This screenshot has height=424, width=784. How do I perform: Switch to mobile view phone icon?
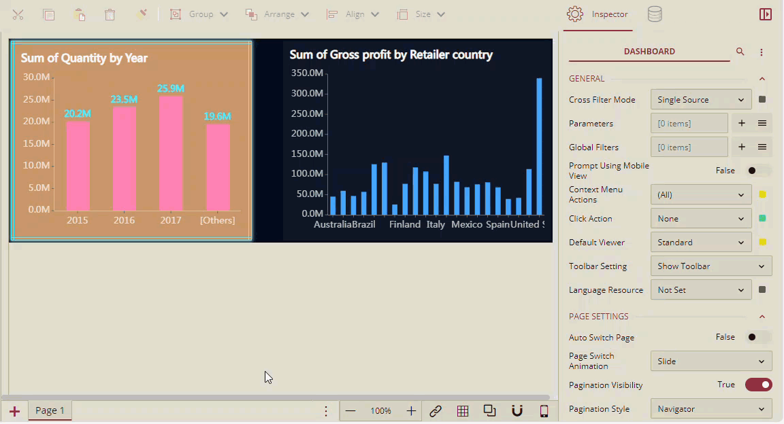coord(544,410)
